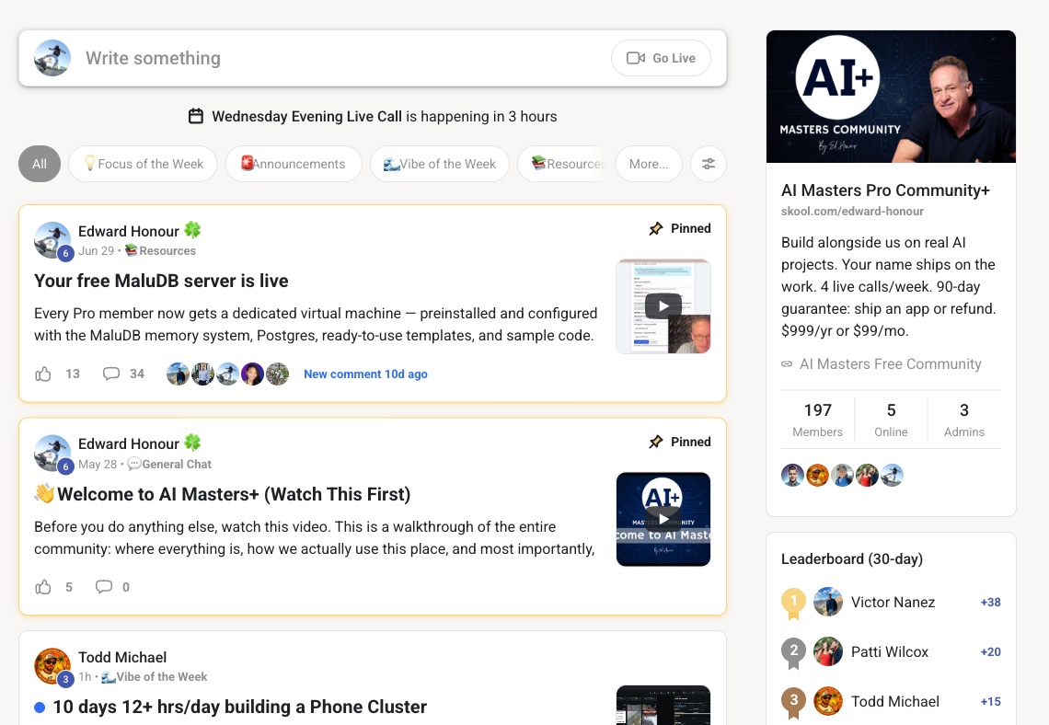Viewport: 1049px width, 725px height.
Task: Open Edward Honour's avatar on Welcome post
Action: point(52,453)
